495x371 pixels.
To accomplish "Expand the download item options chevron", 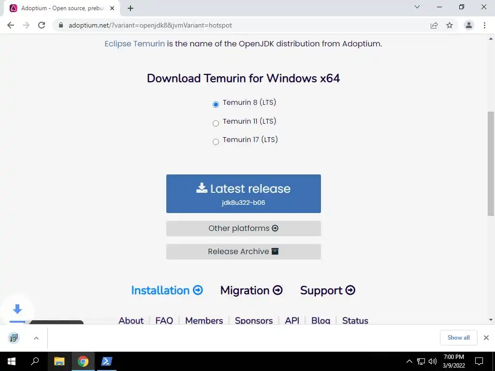I will pyautogui.click(x=36, y=338).
